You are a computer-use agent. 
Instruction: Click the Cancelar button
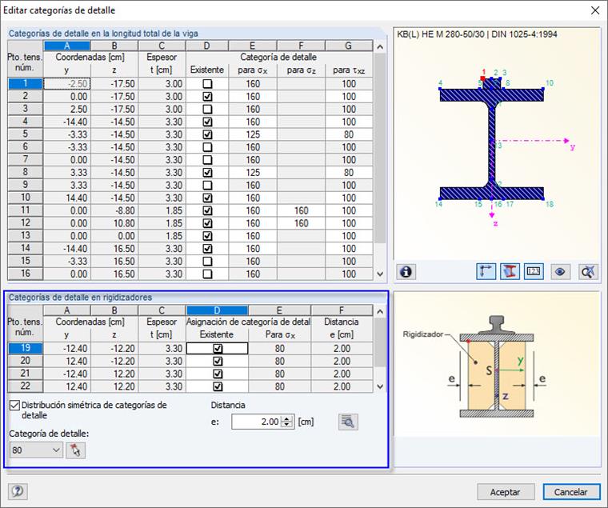coord(570,492)
